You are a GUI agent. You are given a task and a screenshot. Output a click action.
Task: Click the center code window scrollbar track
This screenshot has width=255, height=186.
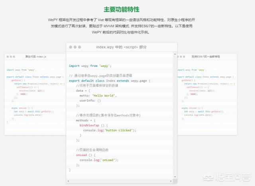point(176,116)
